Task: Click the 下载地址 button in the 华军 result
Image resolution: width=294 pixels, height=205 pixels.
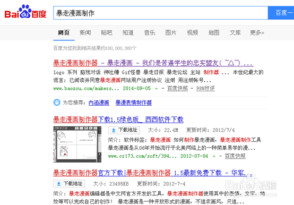Action: coord(69,184)
